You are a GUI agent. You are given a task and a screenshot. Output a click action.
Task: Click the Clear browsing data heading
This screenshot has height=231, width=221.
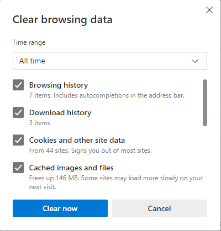coord(62,20)
